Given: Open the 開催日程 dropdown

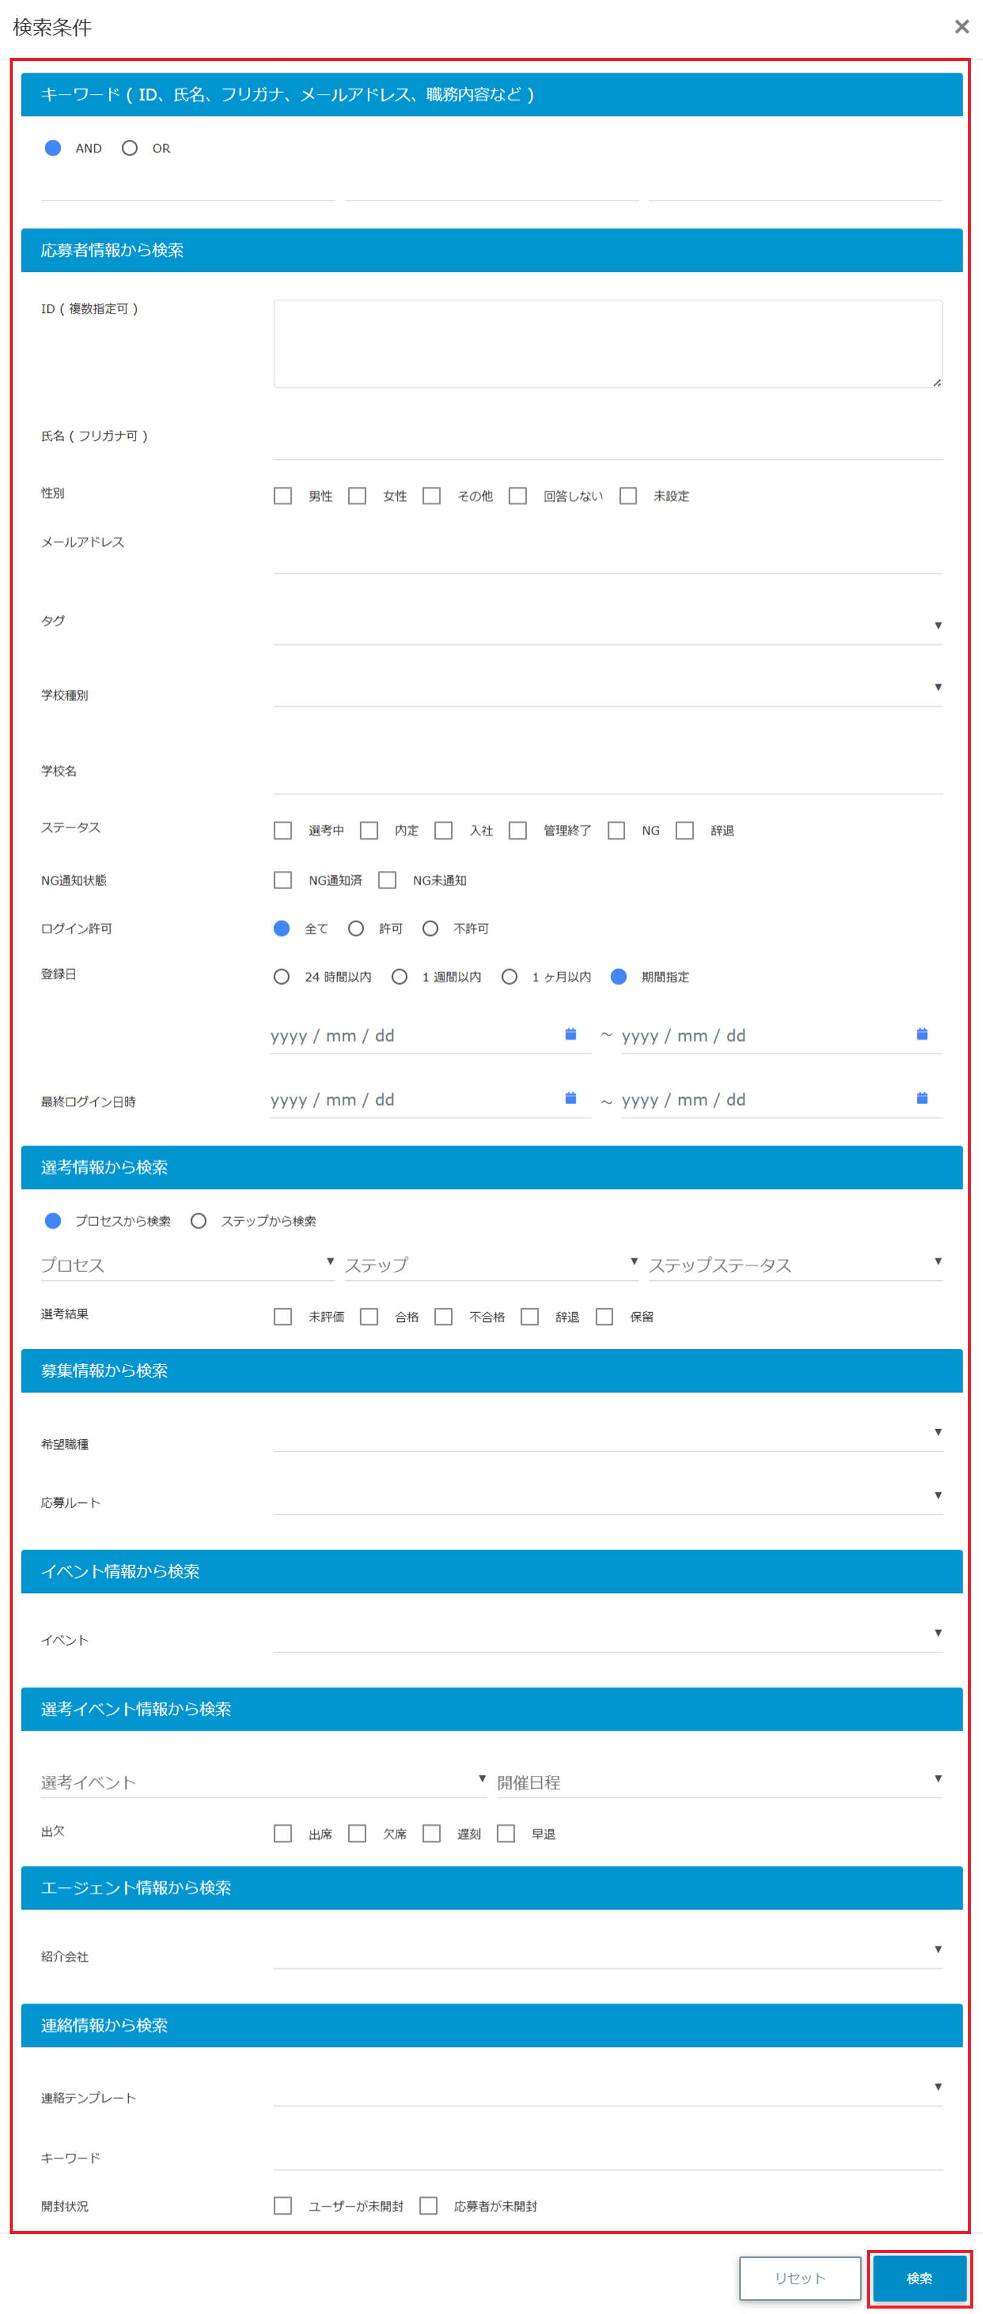Looking at the screenshot, I should click(x=719, y=1781).
